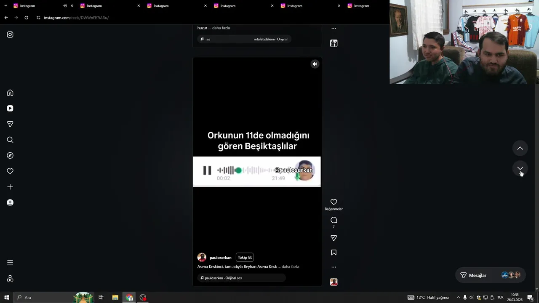
Task: Click the 'Beğenmeler' likes label
Action: [x=334, y=209]
